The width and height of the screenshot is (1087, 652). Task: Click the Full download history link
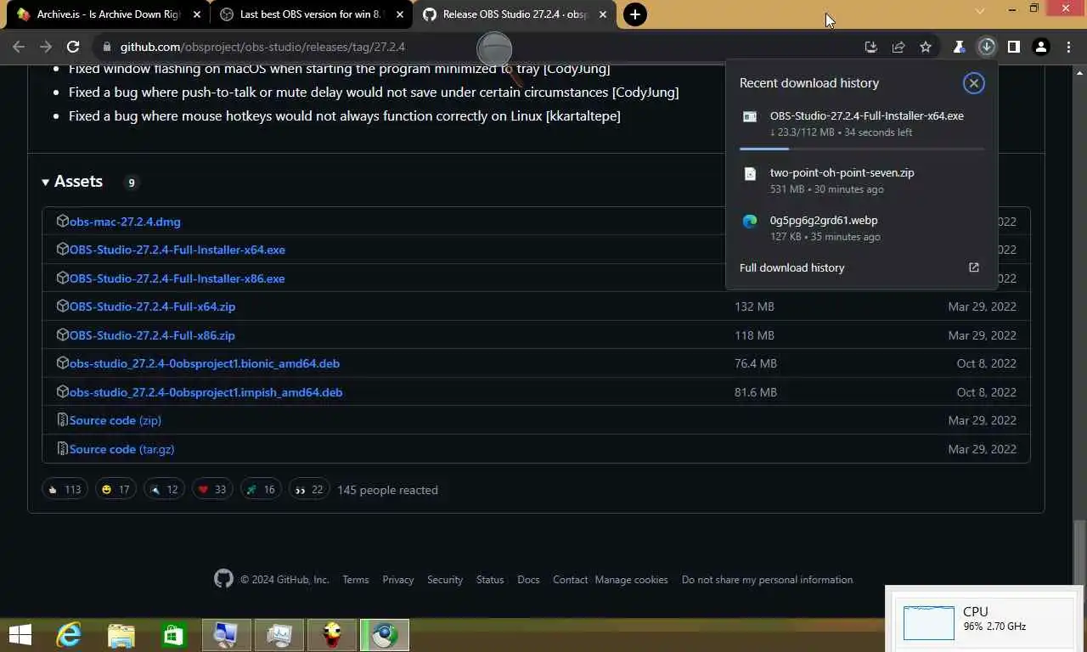[x=791, y=267]
